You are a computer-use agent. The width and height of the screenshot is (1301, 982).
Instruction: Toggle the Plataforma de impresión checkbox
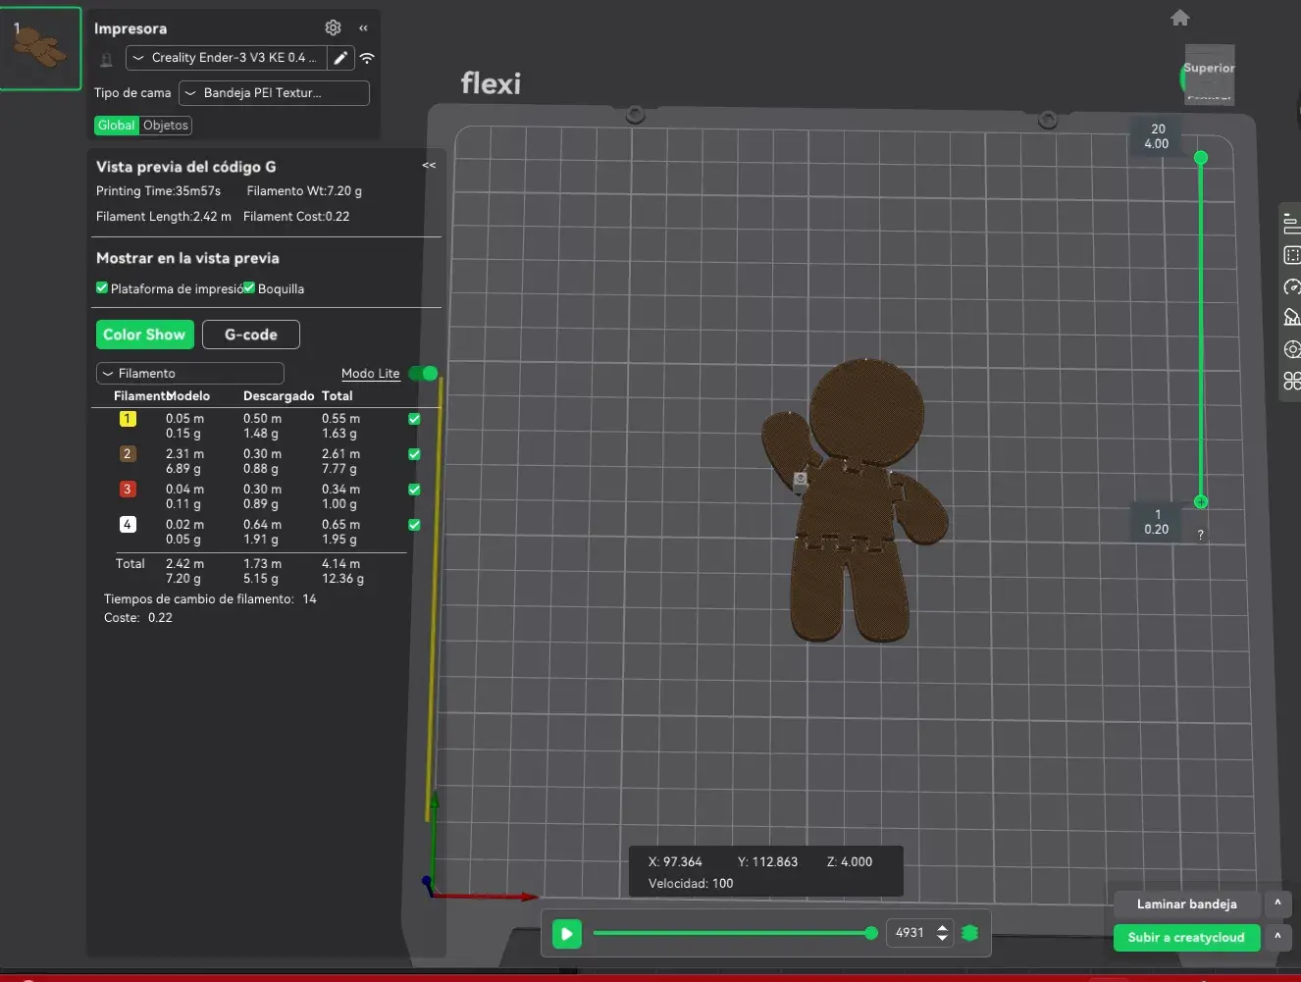coord(102,287)
